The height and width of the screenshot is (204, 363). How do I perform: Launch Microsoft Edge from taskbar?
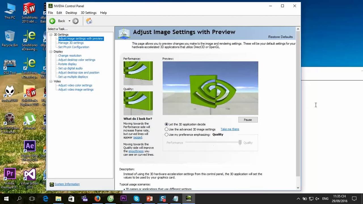coord(45,199)
